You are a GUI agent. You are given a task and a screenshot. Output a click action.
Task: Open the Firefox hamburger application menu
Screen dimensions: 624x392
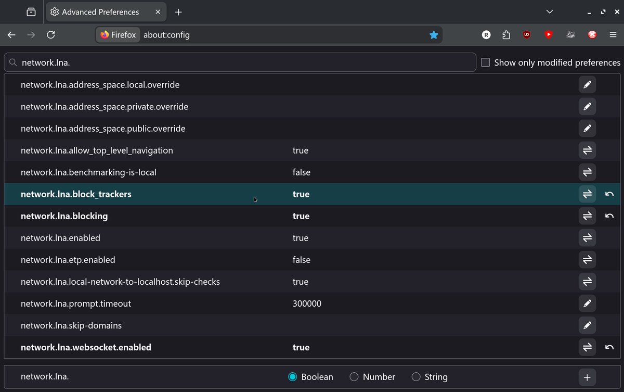[x=613, y=35]
